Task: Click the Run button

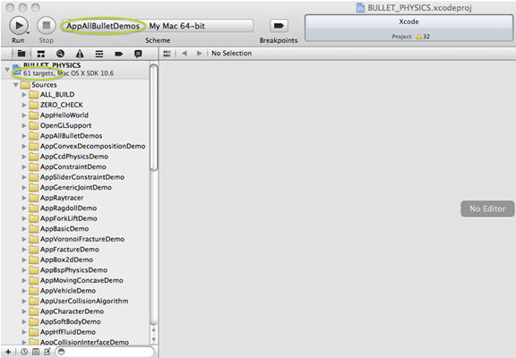Action: coord(18,25)
